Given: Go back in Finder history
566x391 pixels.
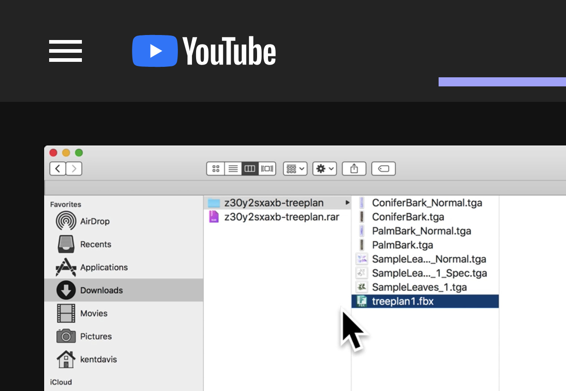Looking at the screenshot, I should 57,169.
